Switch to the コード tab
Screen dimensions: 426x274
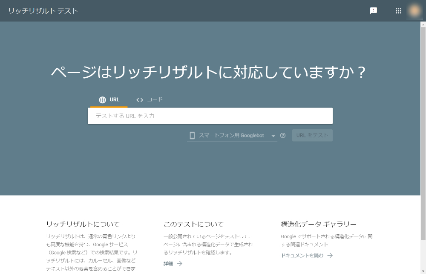click(149, 100)
